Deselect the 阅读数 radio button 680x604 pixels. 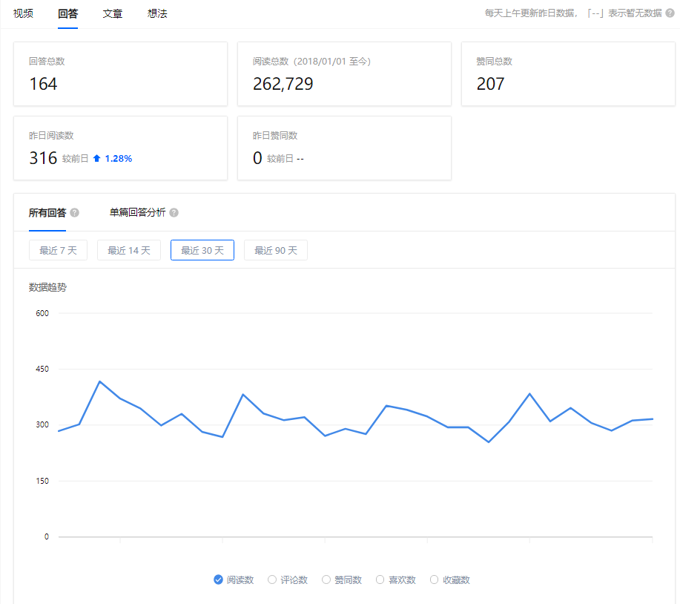[x=217, y=580]
